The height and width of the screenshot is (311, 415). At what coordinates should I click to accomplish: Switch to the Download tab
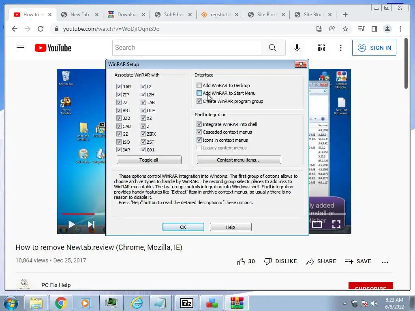pos(126,15)
